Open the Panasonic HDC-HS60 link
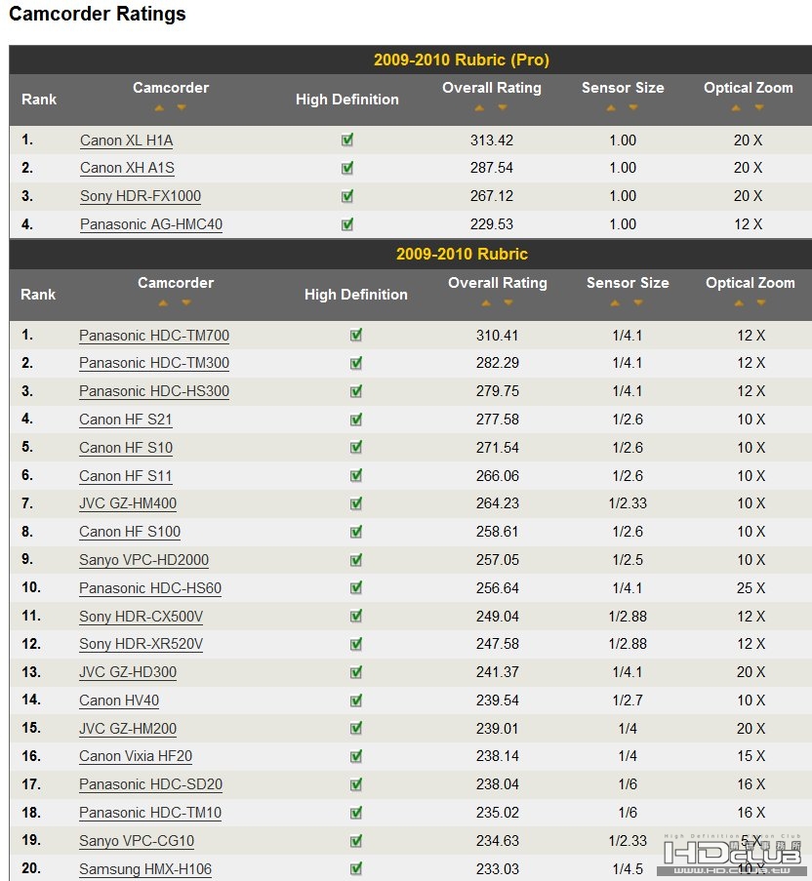Image resolution: width=812 pixels, height=881 pixels. [x=150, y=588]
